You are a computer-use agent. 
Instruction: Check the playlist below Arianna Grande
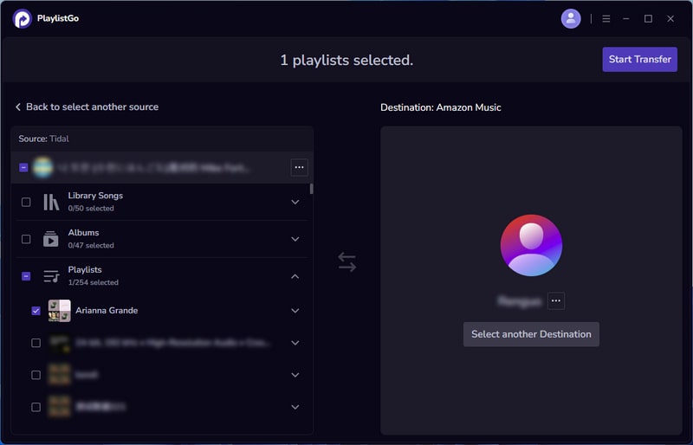(x=36, y=343)
